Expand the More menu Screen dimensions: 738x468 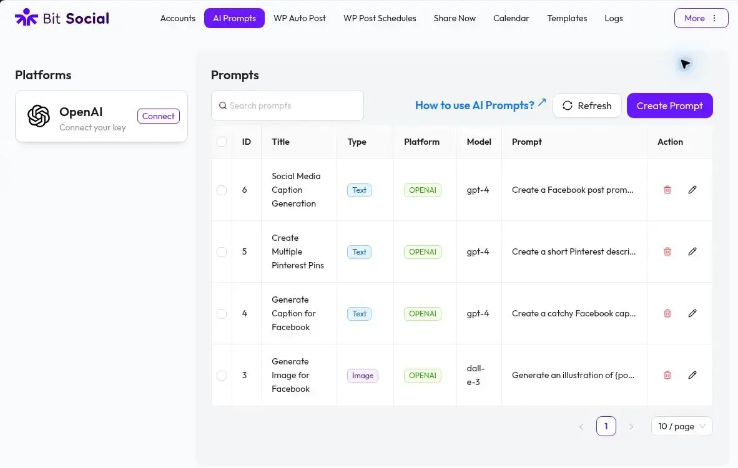pos(701,18)
